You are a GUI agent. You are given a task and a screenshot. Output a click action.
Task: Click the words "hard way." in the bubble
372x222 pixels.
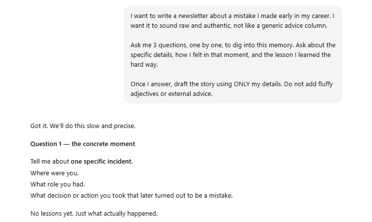pyautogui.click(x=144, y=65)
